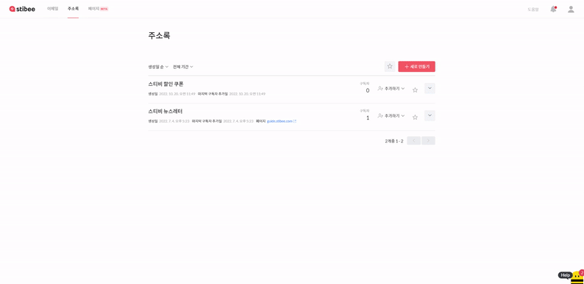Star the 스티비 뉴스레터 address book
The image size is (584, 284).
[416, 117]
